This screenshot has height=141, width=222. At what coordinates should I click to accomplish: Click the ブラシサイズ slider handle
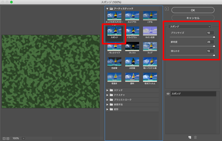(214, 37)
